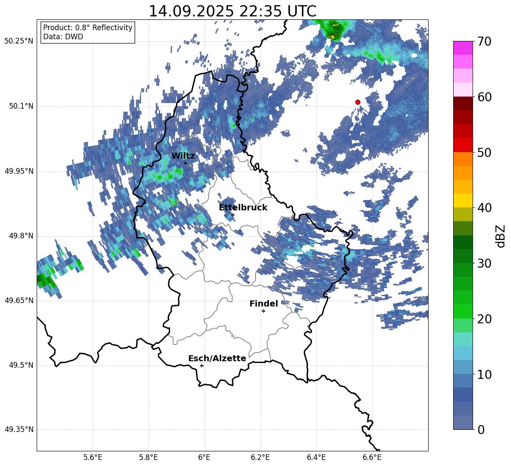This screenshot has height=466, width=511.
Task: Click the 20 label on colorbar
Action: [484, 319]
